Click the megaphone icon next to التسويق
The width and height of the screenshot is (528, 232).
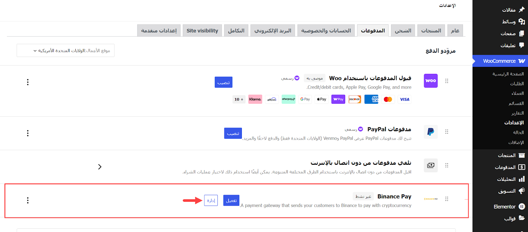point(522,191)
